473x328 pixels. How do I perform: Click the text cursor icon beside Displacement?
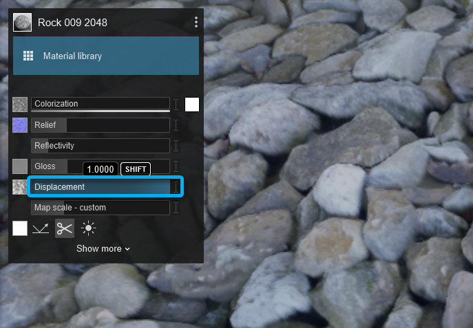[176, 187]
